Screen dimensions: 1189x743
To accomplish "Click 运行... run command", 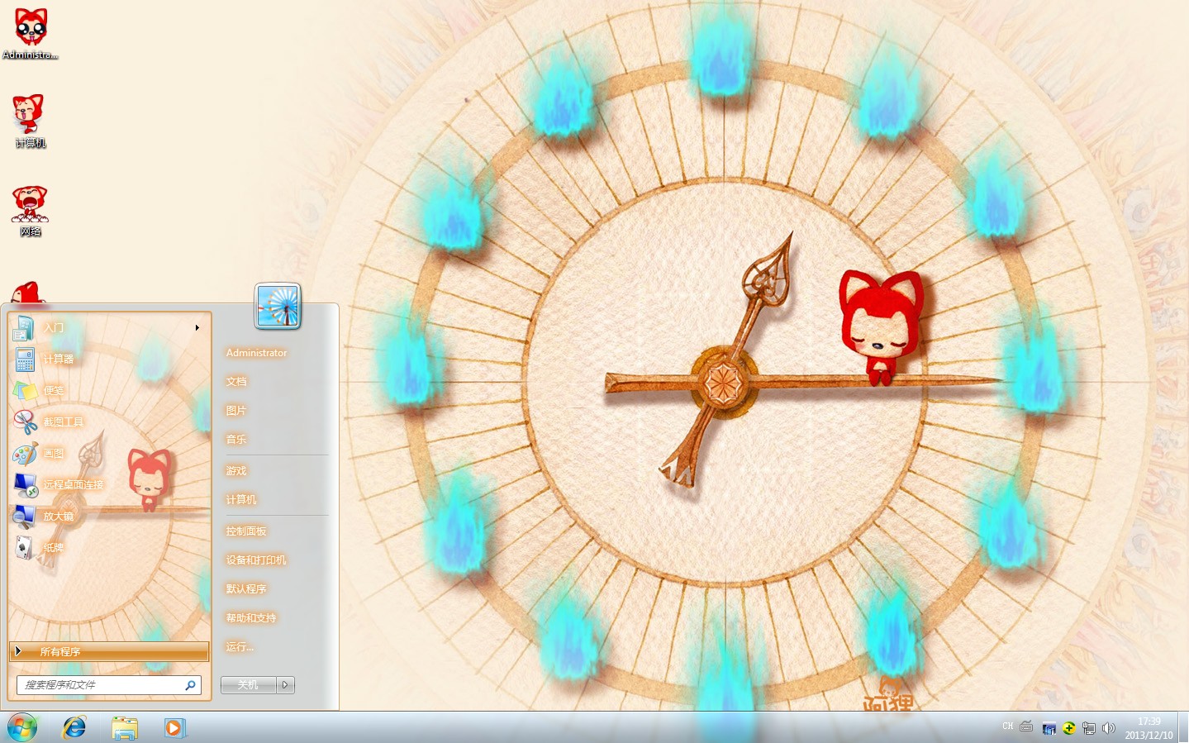I will (240, 647).
